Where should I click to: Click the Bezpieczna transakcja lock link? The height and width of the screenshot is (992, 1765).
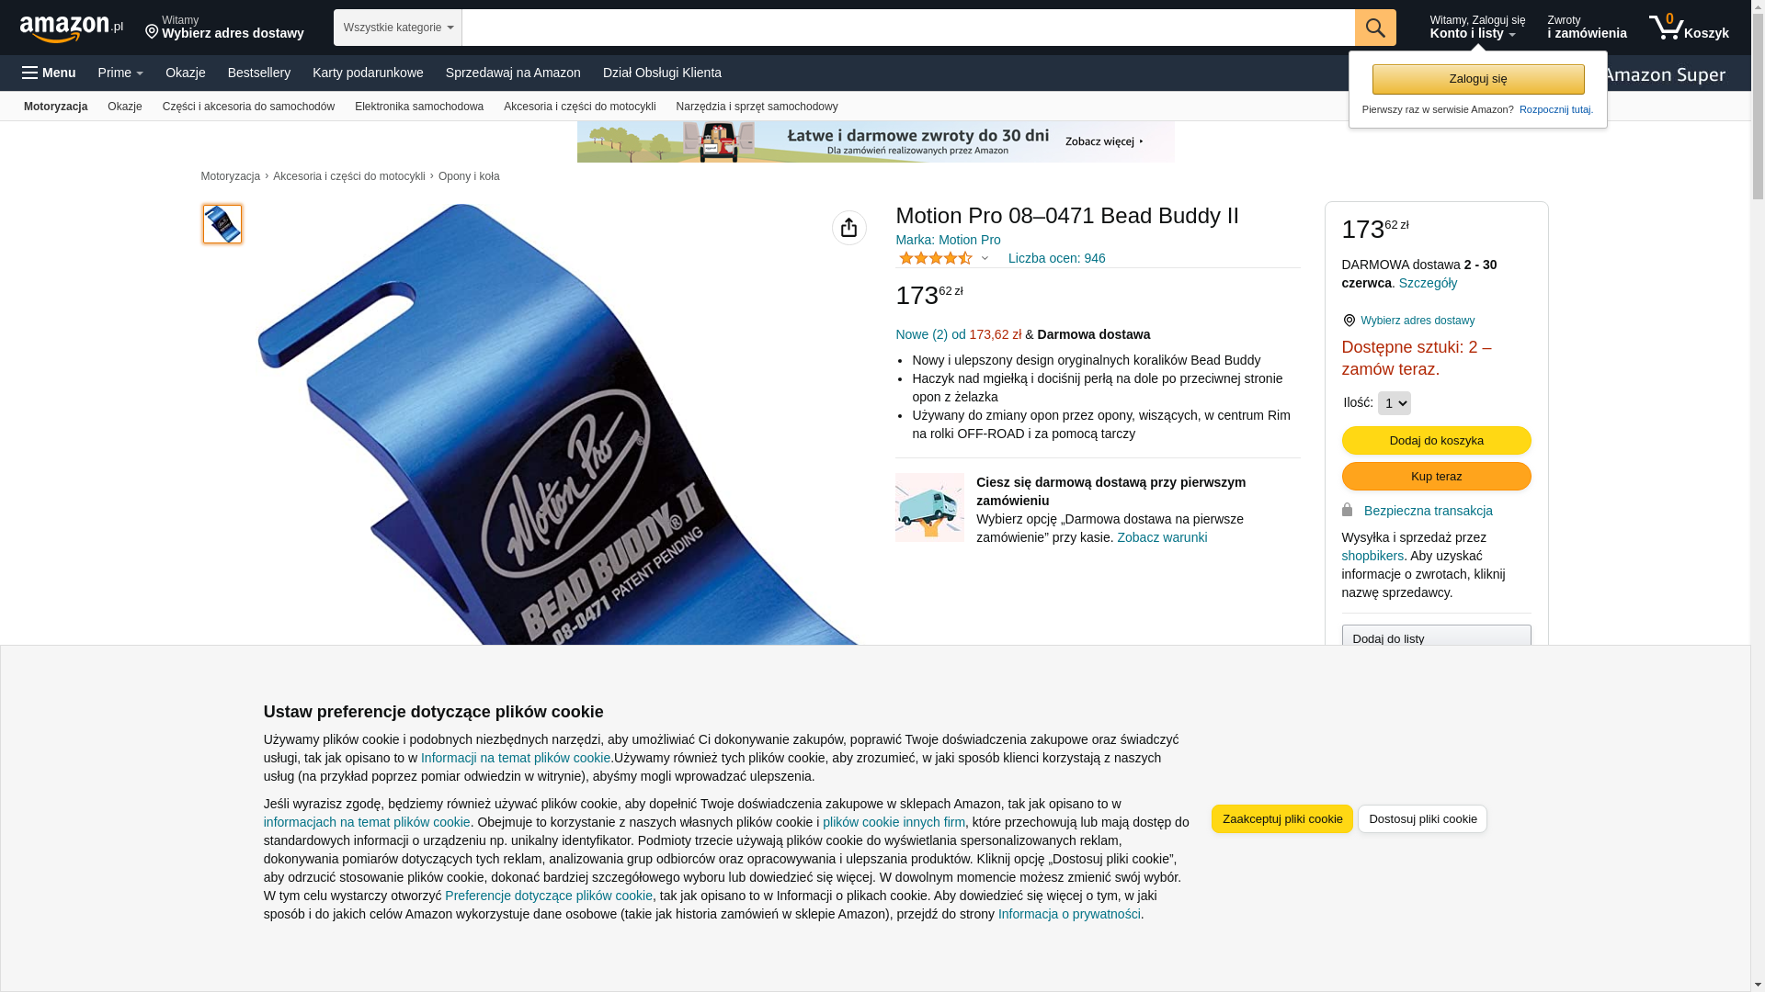click(x=1418, y=511)
